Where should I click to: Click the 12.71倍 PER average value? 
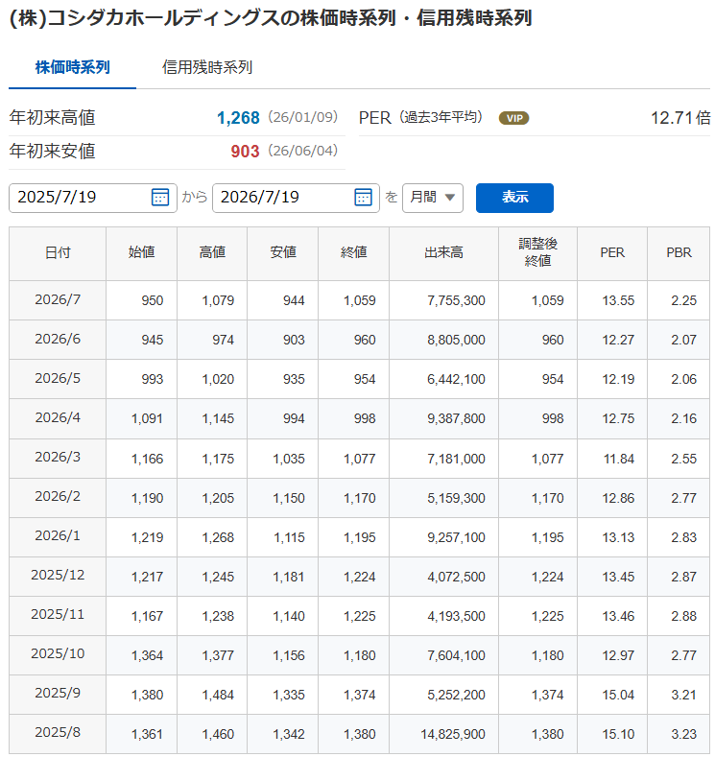pyautogui.click(x=680, y=118)
